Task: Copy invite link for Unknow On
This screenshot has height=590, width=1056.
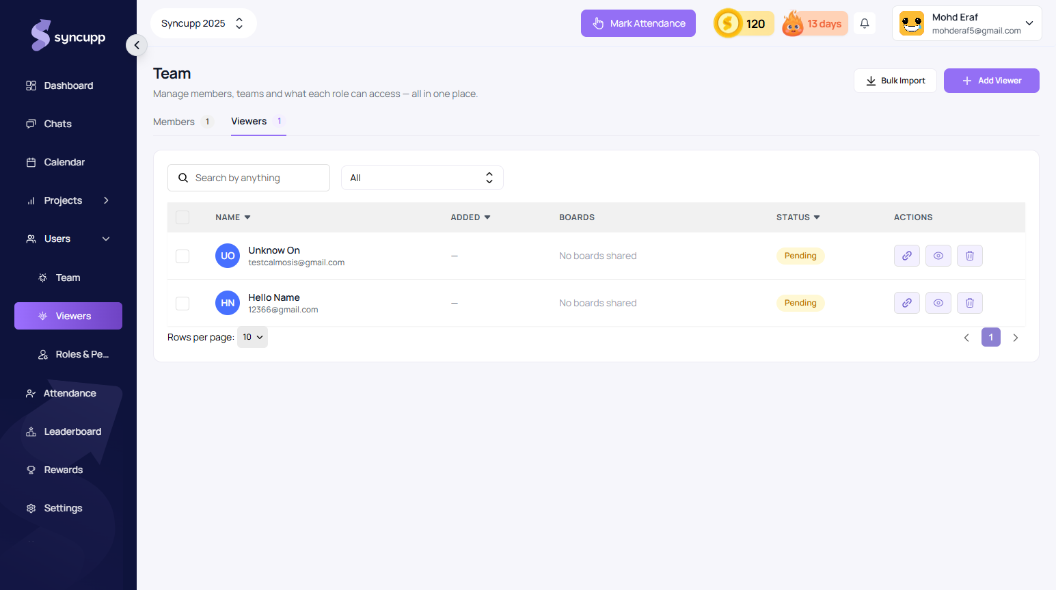Action: coord(907,256)
